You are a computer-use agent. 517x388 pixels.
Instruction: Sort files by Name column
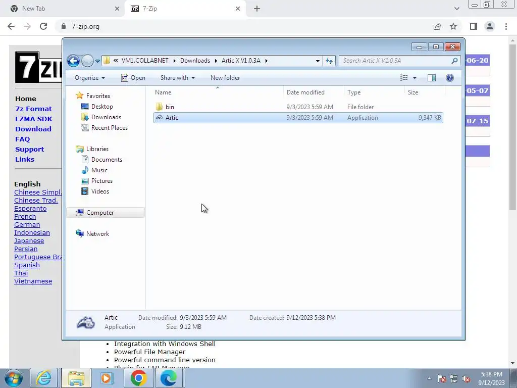point(218,92)
